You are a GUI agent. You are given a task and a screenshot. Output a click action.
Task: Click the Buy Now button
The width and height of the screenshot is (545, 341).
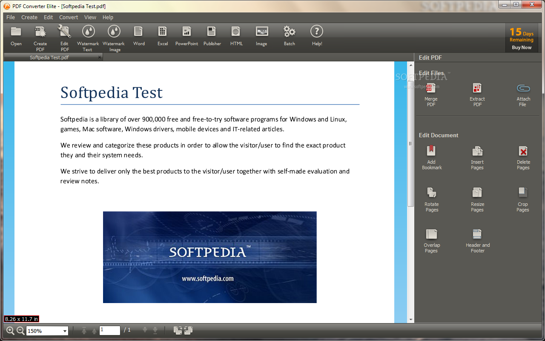[522, 48]
